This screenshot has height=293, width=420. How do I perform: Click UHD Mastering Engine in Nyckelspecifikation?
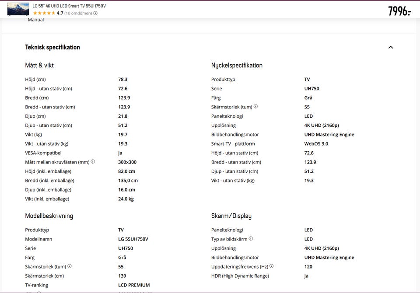[329, 134]
